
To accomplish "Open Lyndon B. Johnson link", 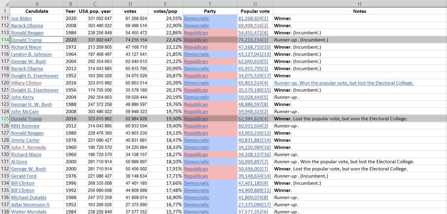I will 31,54.
